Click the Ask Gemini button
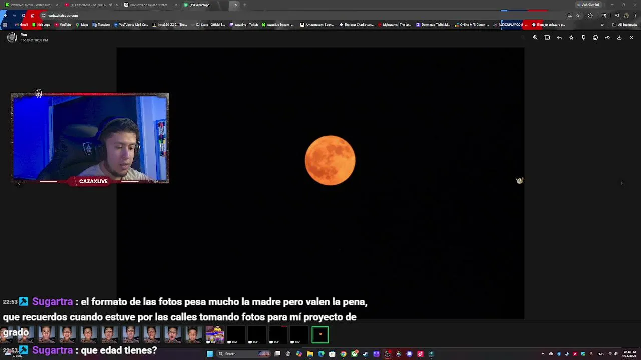Screen dimensions: 641x360 pyautogui.click(x=588, y=5)
